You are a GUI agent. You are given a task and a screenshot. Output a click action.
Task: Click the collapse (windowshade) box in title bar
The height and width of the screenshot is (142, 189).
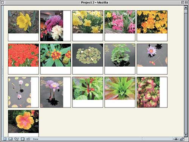tap(186, 2)
